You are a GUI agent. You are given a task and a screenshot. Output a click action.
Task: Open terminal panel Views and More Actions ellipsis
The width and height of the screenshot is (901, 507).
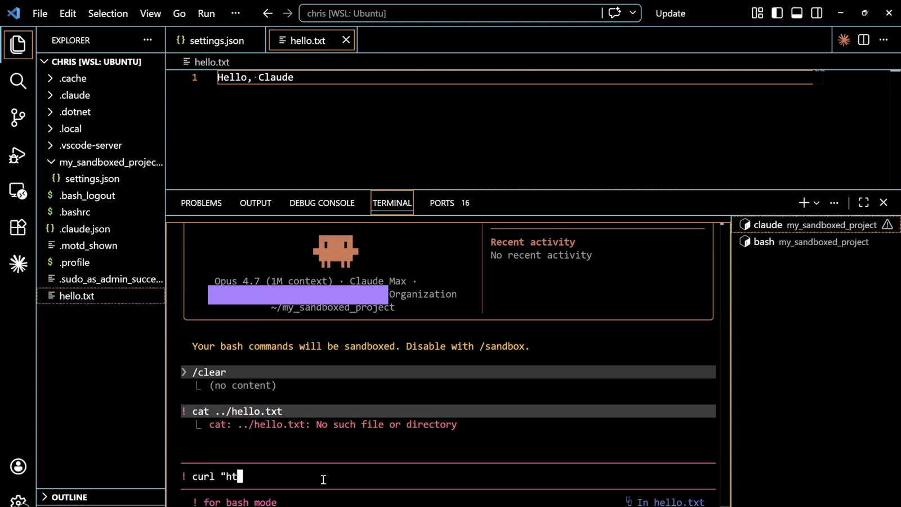point(834,203)
